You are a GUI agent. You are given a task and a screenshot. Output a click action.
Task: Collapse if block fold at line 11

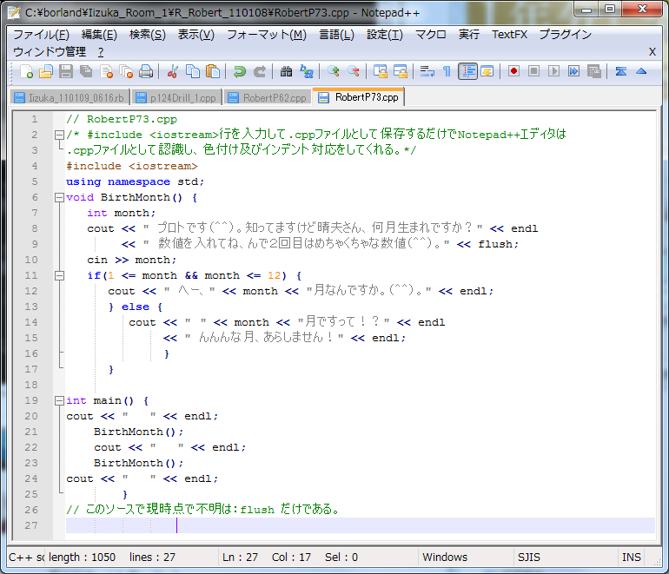point(59,276)
